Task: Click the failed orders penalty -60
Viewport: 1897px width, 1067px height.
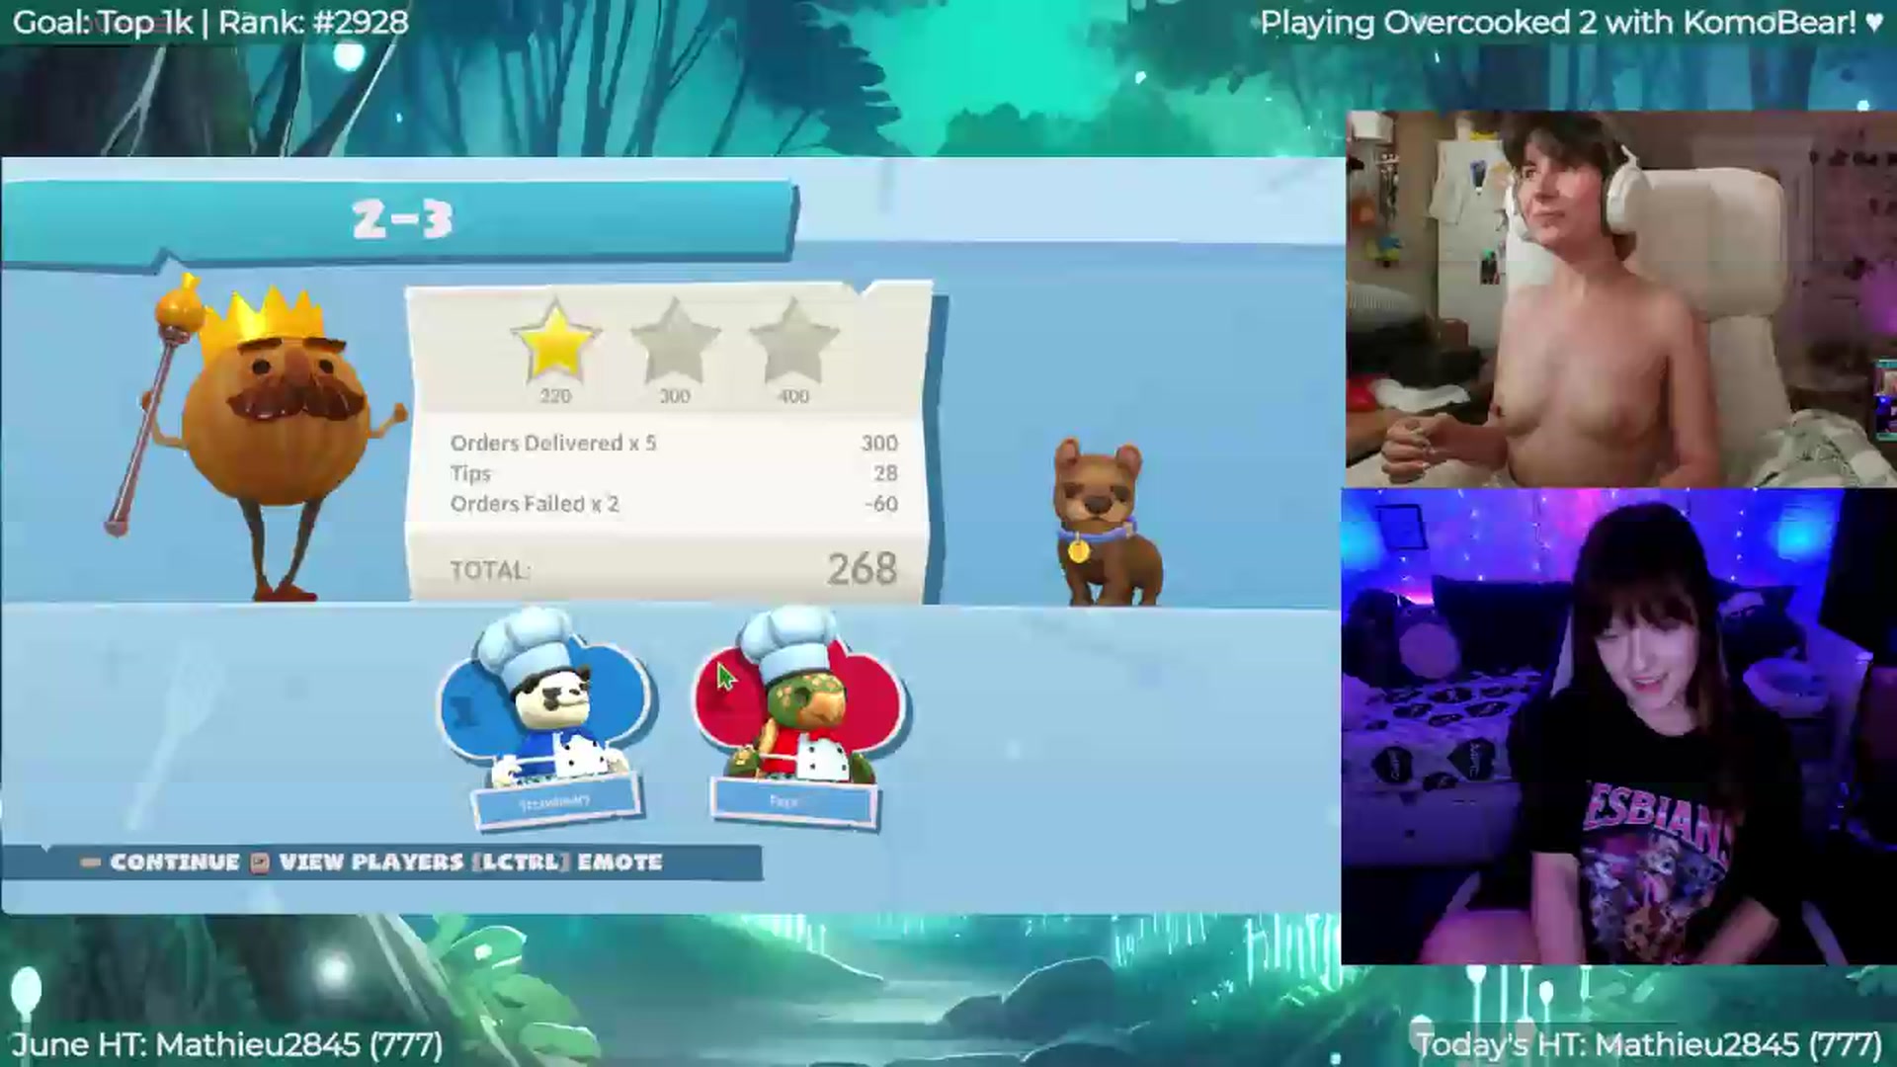Action: (880, 504)
